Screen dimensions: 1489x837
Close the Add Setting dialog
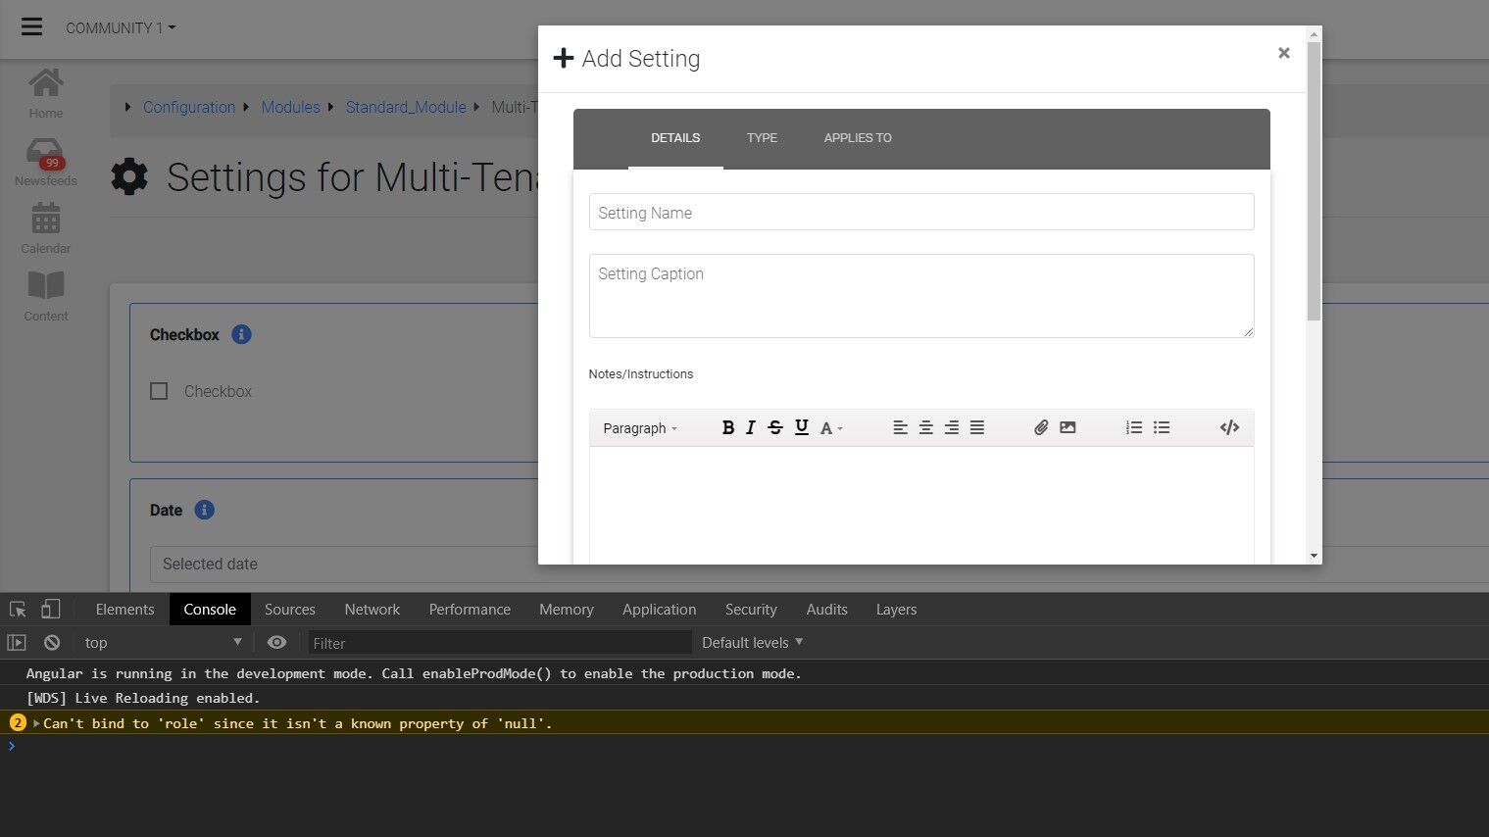pos(1283,53)
